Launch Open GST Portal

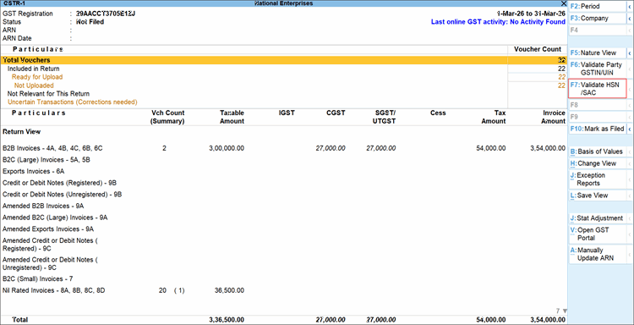(598, 234)
